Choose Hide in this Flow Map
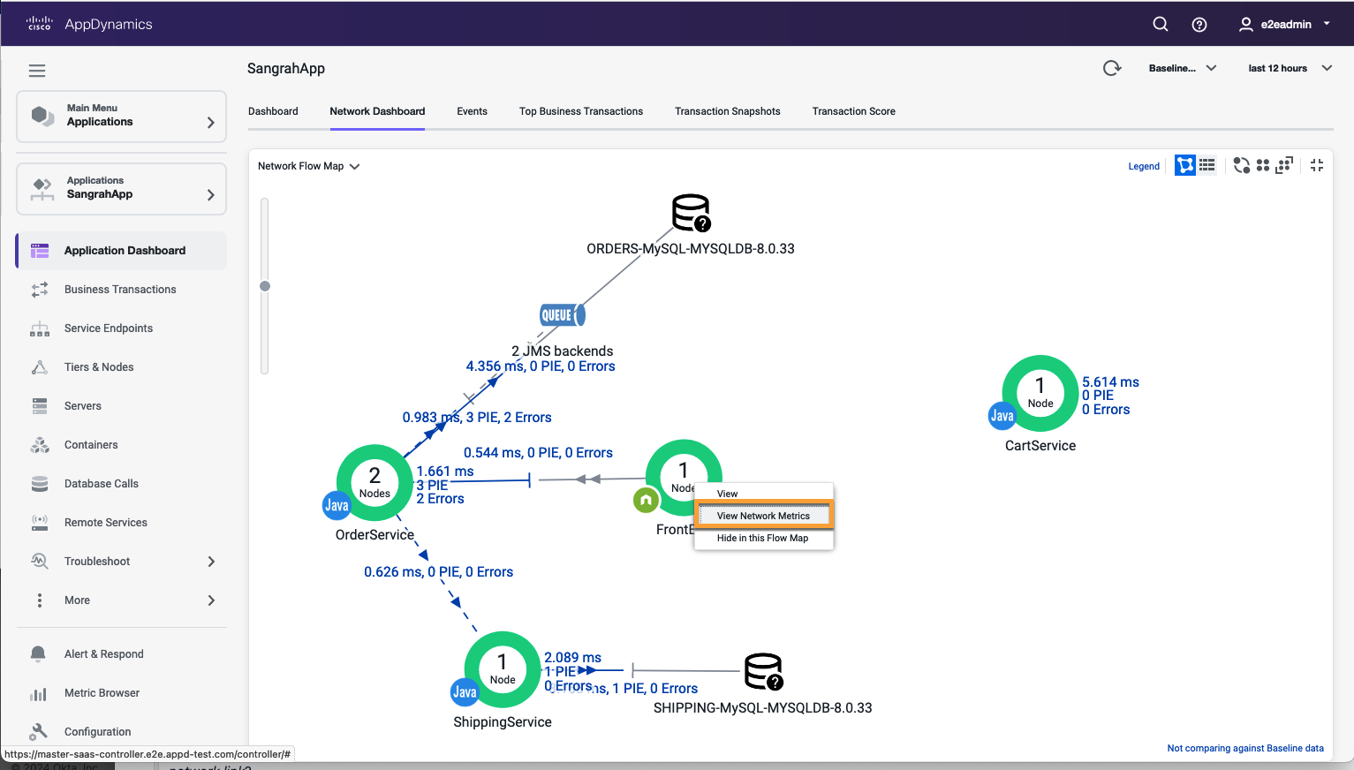Viewport: 1354px width, 770px height. click(764, 538)
